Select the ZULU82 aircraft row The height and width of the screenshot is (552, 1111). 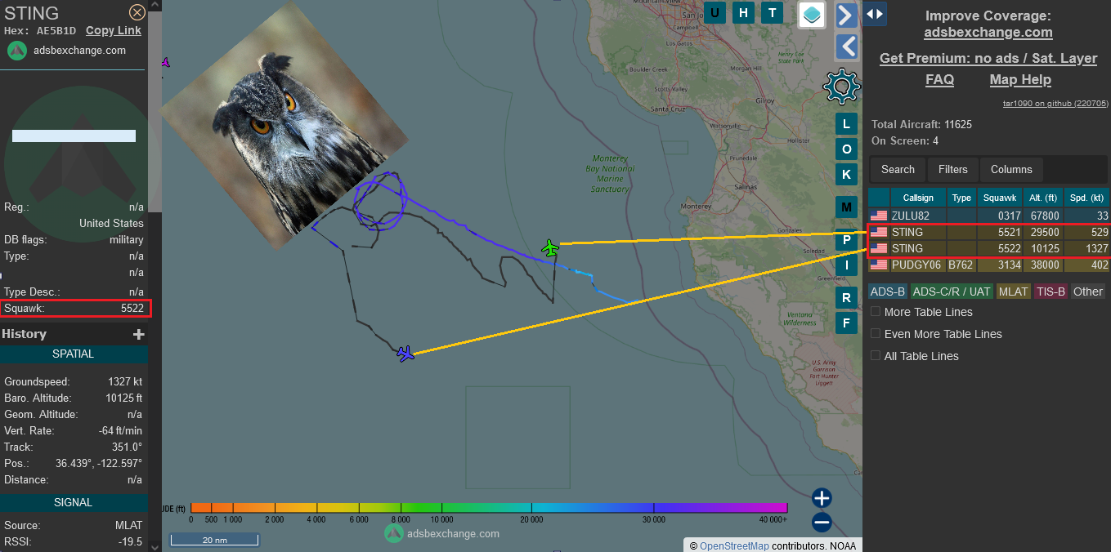988,216
